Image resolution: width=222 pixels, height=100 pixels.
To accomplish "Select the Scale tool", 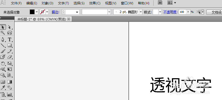I will coord(10,63).
